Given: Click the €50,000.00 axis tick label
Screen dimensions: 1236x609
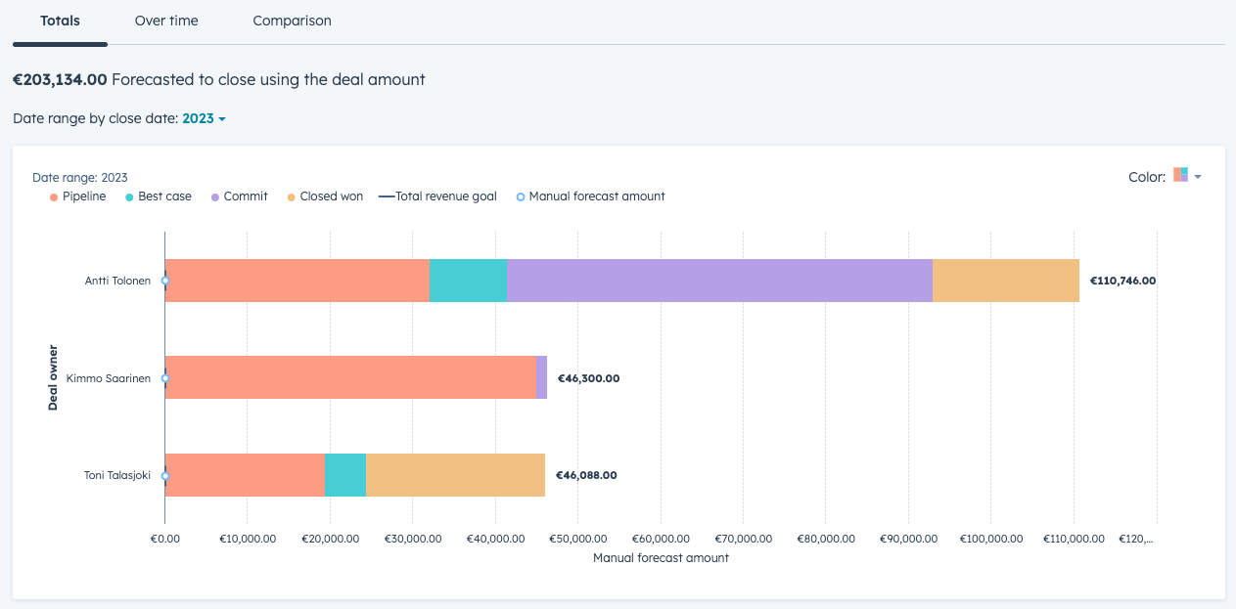Looking at the screenshot, I should click(577, 539).
